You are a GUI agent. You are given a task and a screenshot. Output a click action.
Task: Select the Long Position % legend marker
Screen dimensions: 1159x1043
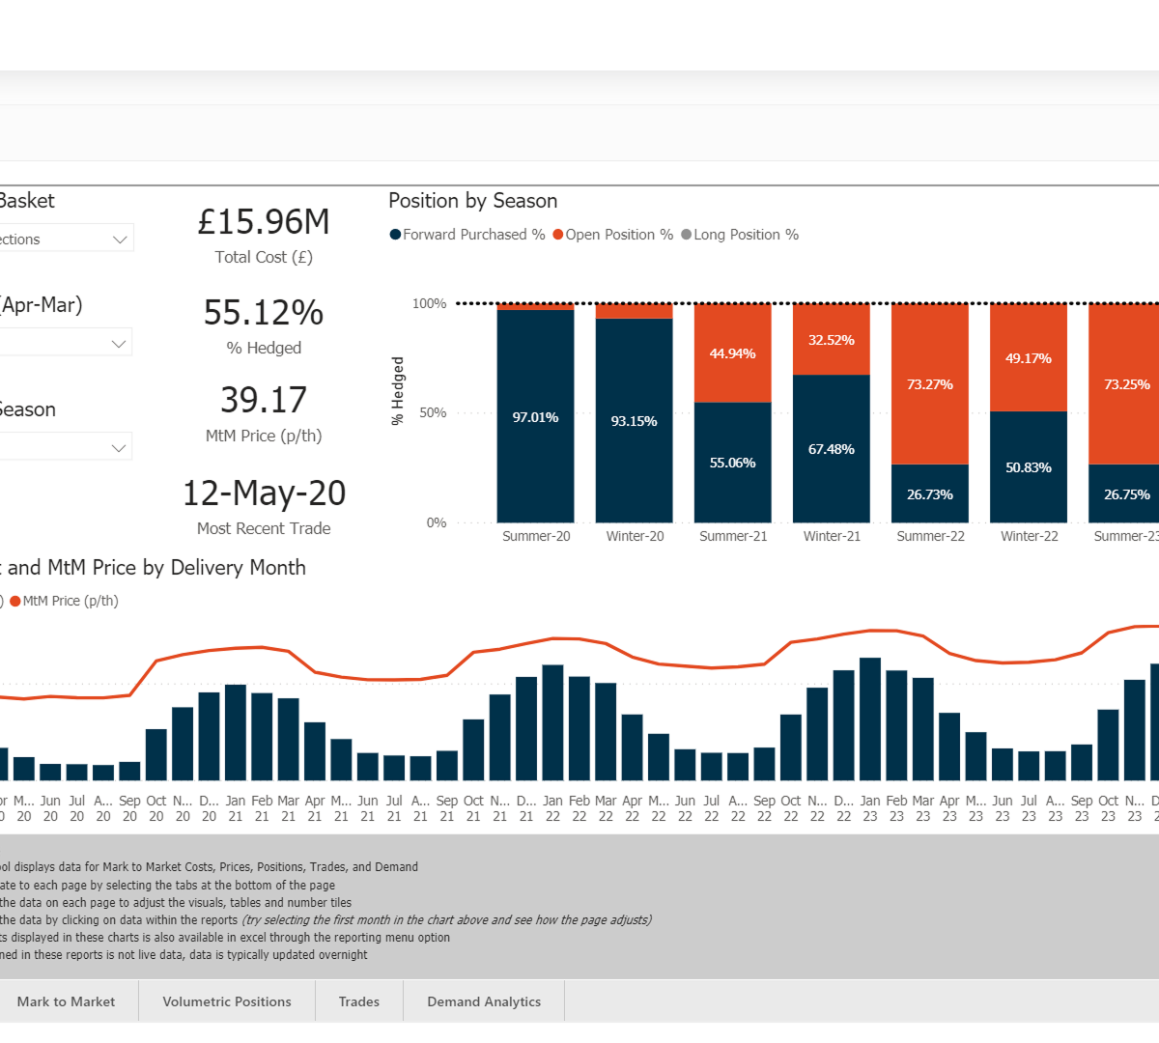point(687,235)
